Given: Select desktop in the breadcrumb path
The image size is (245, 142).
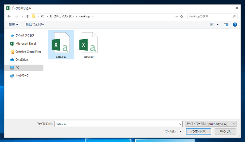Looking at the screenshot, I should (x=84, y=16).
